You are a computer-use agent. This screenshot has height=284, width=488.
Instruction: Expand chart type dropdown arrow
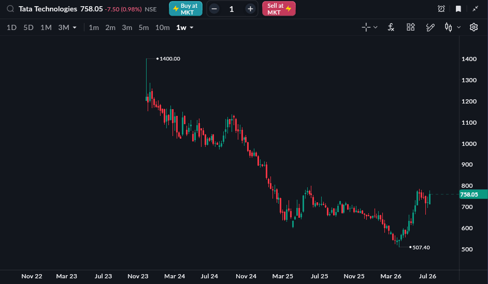(x=459, y=27)
